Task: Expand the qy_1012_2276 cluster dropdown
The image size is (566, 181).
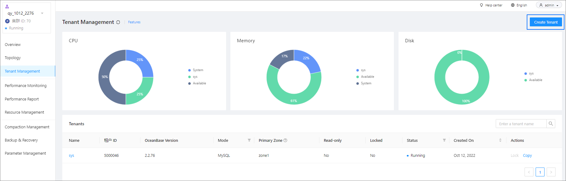Action: coord(42,13)
